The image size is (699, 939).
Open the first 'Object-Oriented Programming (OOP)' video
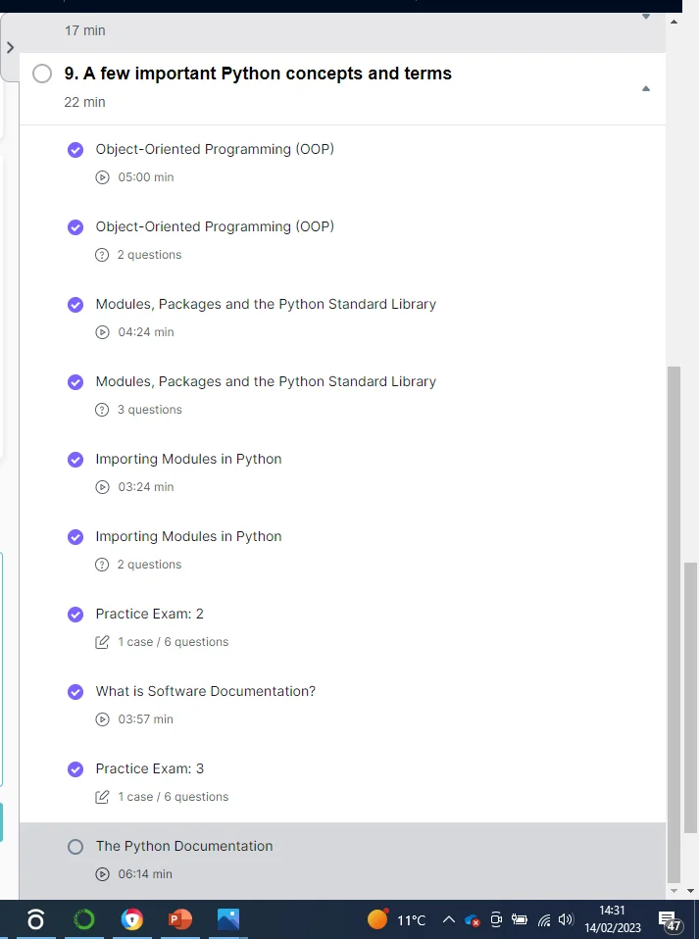click(x=215, y=149)
